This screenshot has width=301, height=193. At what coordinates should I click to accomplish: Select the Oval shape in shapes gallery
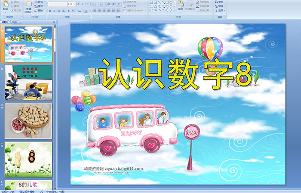click(171, 2)
